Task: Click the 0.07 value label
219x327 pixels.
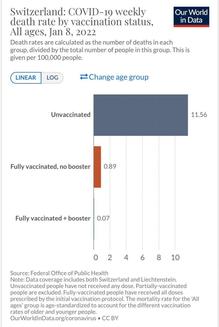Action: 103,218
